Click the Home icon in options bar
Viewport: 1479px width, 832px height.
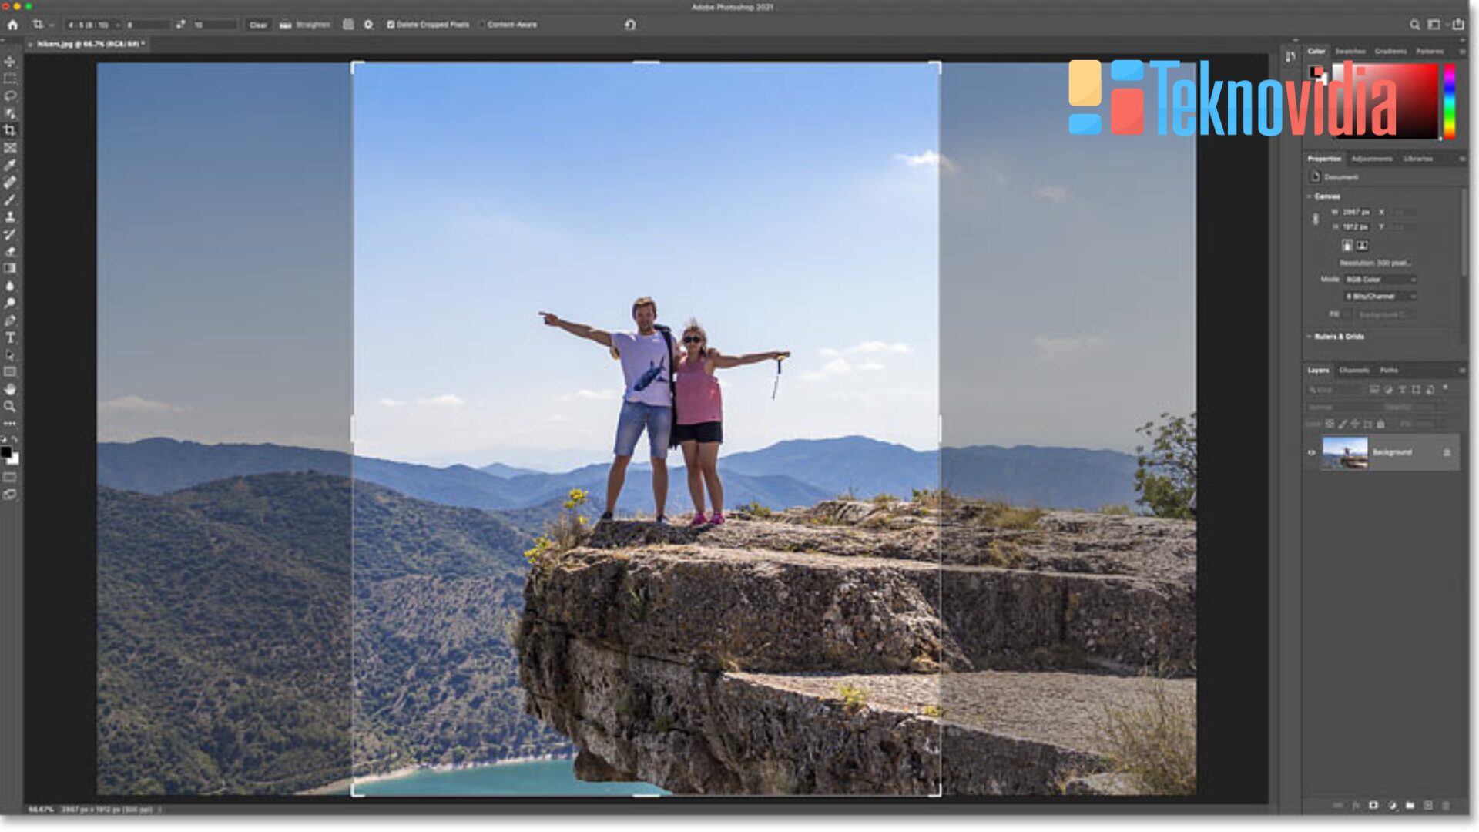coord(12,25)
